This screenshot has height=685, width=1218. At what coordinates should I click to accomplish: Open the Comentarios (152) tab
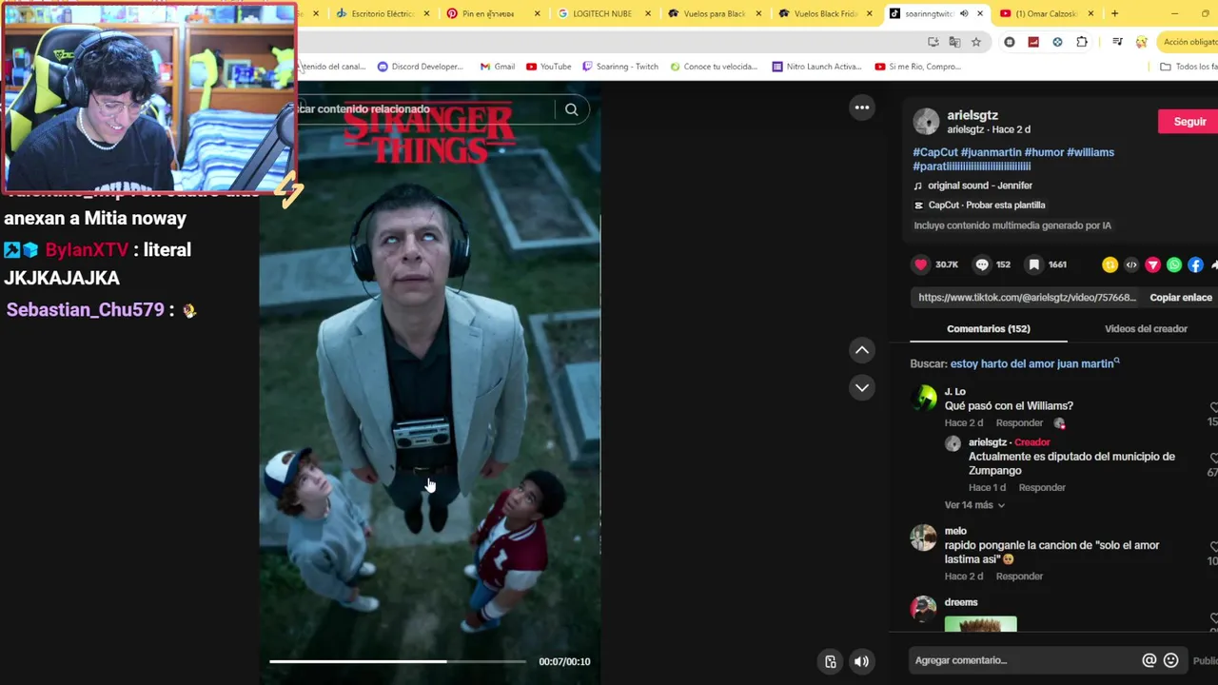(x=988, y=328)
